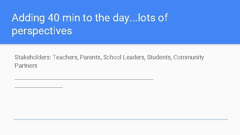Image resolution: width=240 pixels, height=135 pixels.
Task: Click the short blank underline
Action: (39, 87)
